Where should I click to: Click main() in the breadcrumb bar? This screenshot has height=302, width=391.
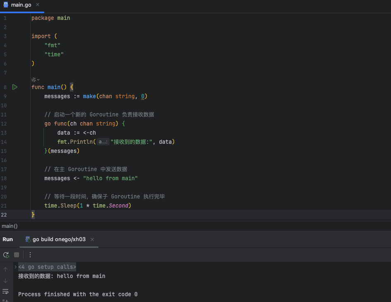coord(10,226)
